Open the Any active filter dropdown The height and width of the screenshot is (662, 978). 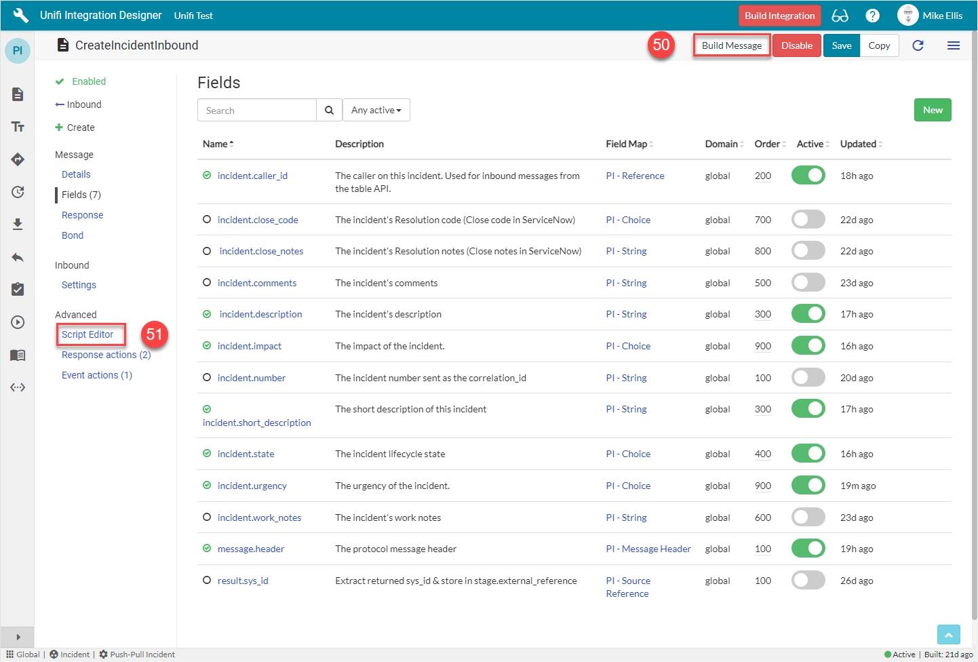[x=376, y=111]
